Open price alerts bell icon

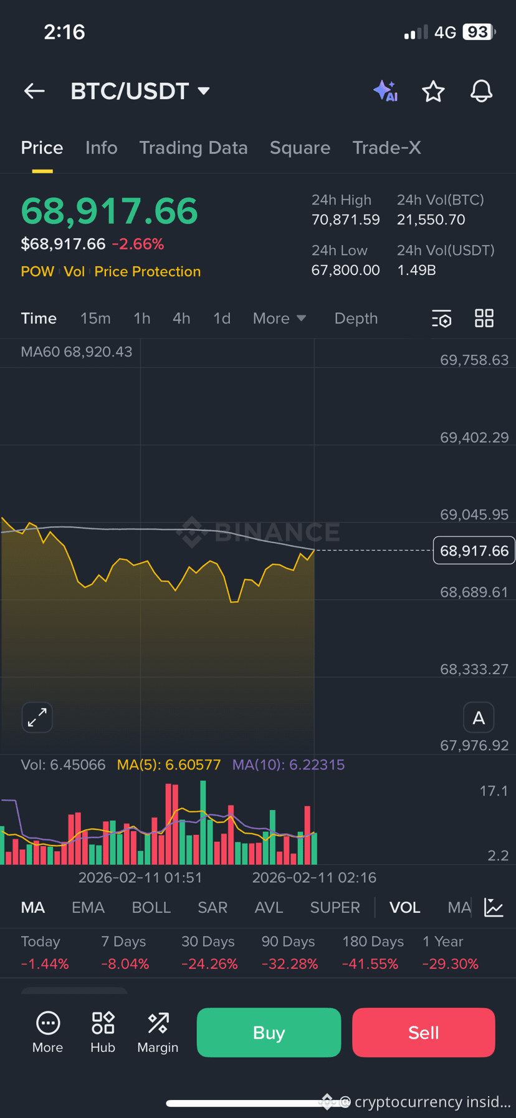[481, 91]
